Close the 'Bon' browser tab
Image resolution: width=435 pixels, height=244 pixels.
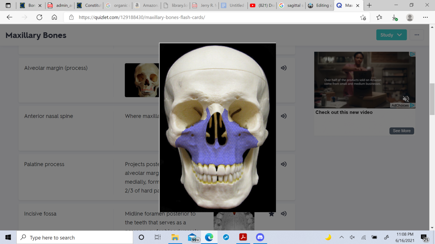click(x=40, y=6)
